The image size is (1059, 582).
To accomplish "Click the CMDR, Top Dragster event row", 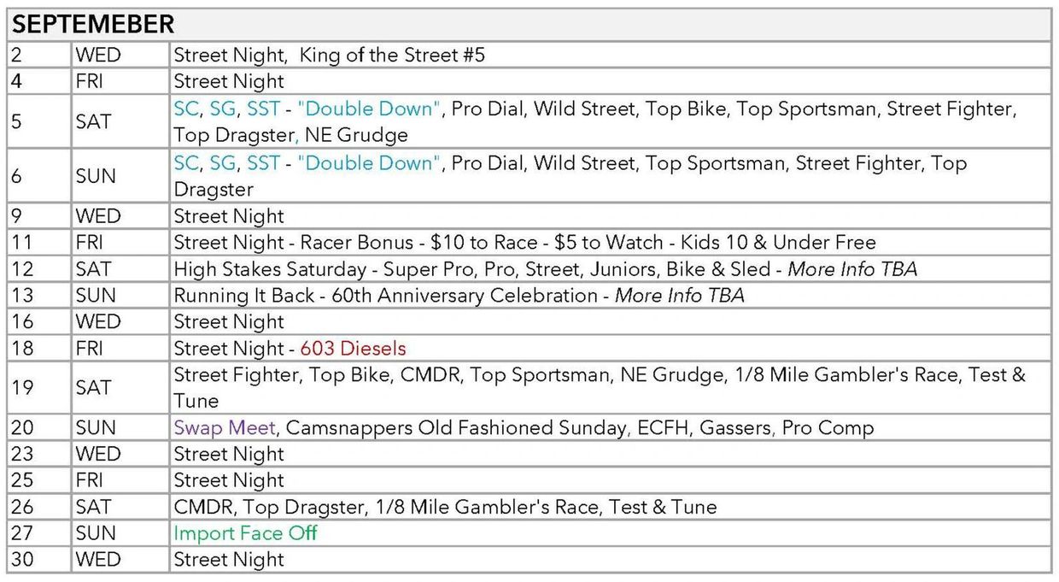I will (445, 507).
